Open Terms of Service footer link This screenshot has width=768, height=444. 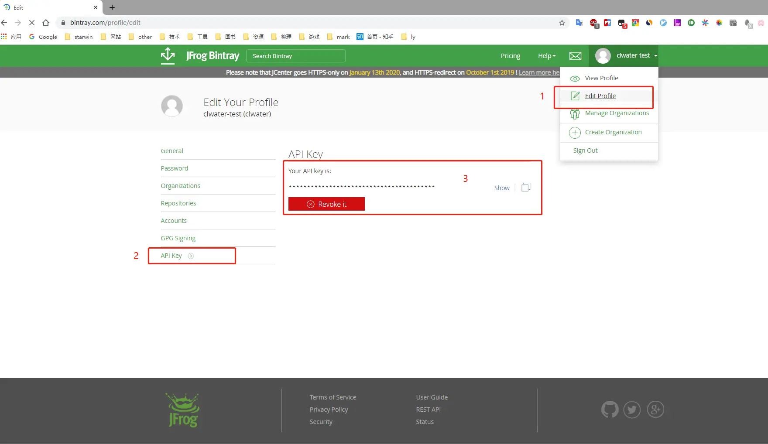333,397
